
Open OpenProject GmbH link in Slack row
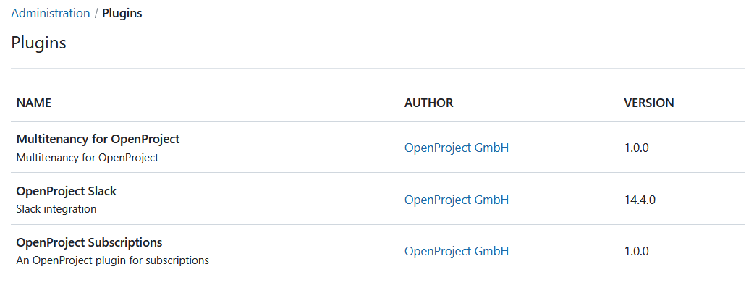click(457, 200)
